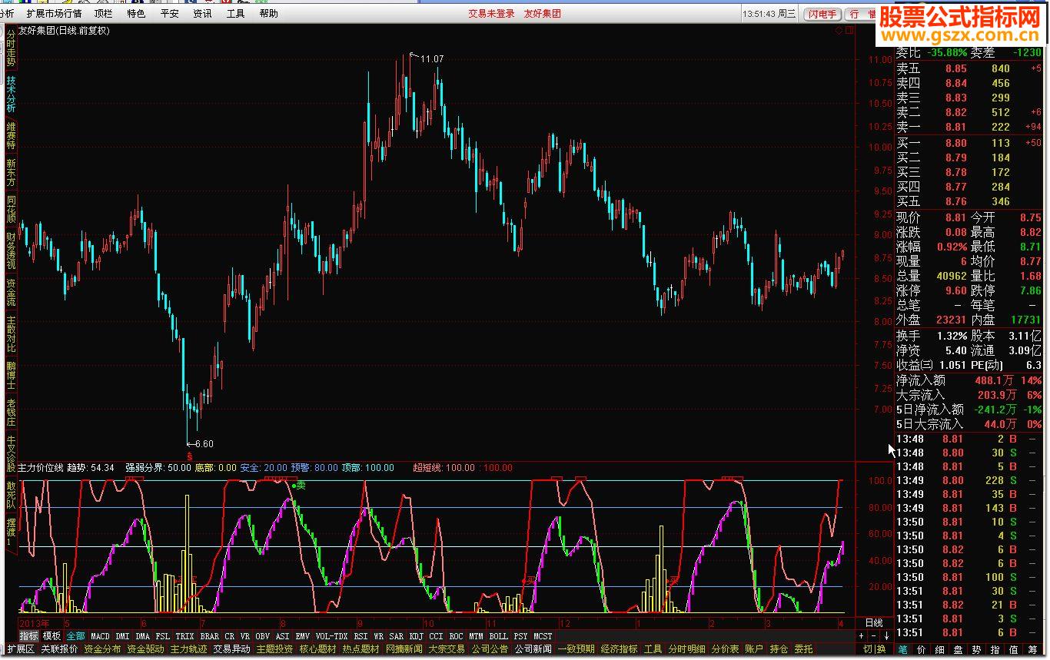Viewport: 1050px width, 660px height.
Task: Open the 经济指标 bottom tab
Action: pos(619,649)
